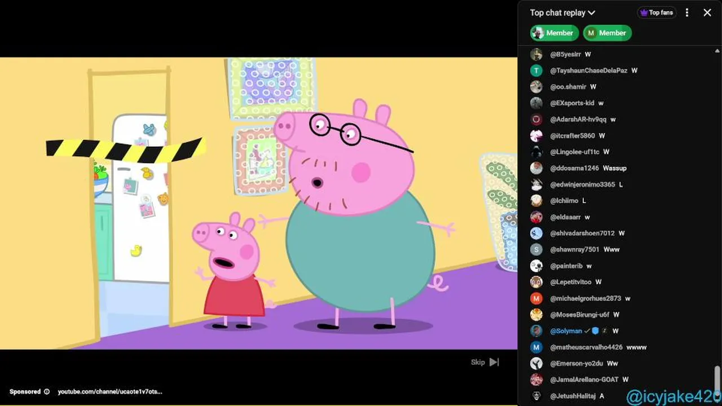Open the sponsored info icon
This screenshot has height=406, width=722.
click(47, 391)
